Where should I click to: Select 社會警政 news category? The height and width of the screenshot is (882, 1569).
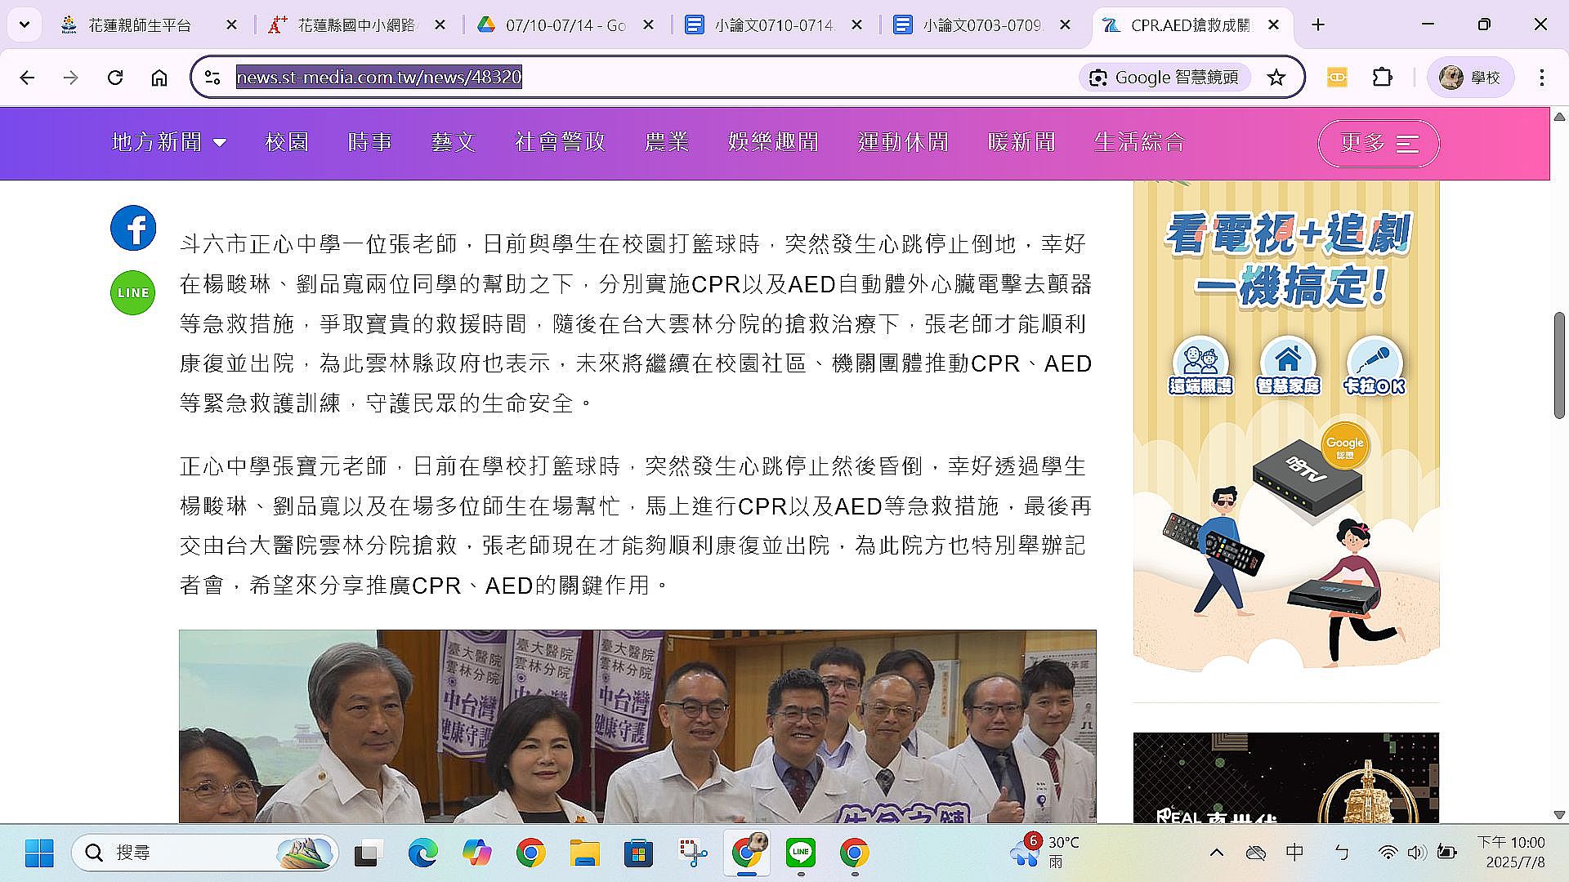(560, 142)
